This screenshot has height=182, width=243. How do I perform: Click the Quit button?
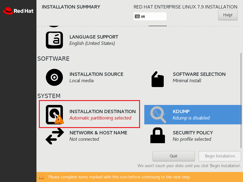(173, 156)
